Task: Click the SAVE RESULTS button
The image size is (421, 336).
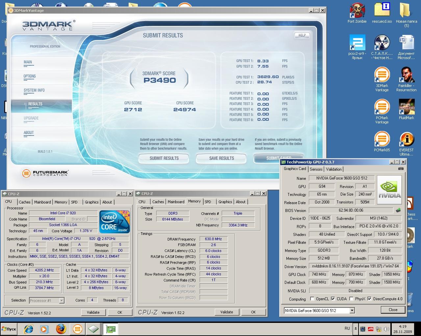Action: click(221, 158)
